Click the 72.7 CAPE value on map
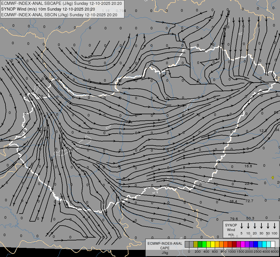 point(249,201)
